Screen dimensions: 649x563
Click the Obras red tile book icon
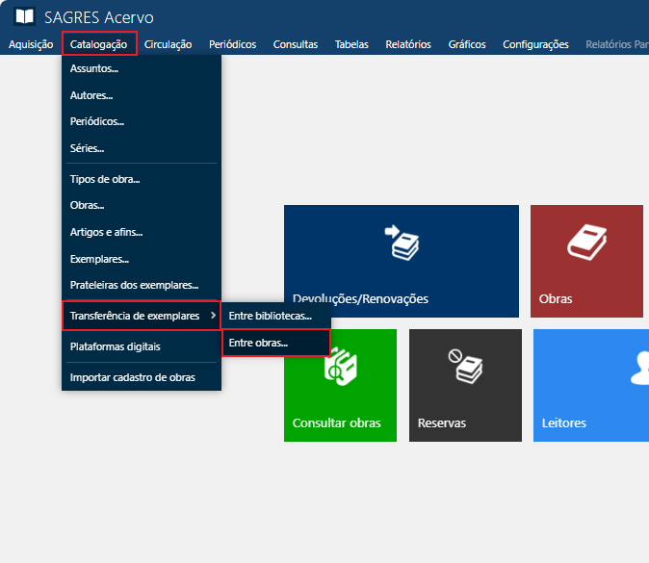pyautogui.click(x=587, y=243)
